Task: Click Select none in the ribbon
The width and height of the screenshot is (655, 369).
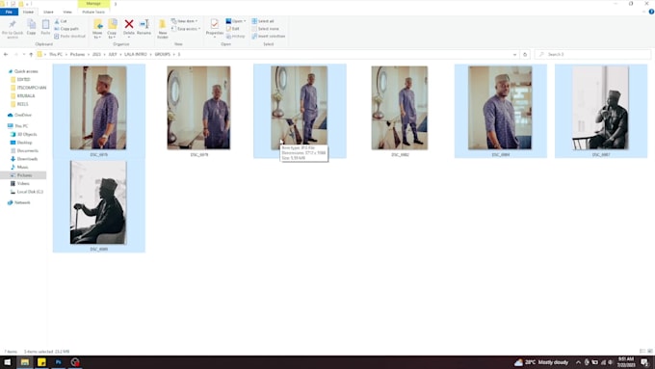Action: coord(265,29)
